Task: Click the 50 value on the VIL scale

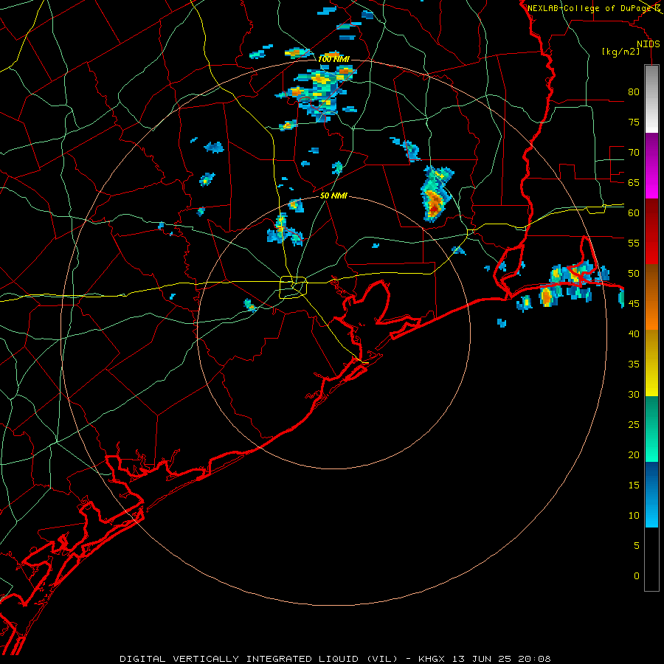Action: (634, 274)
